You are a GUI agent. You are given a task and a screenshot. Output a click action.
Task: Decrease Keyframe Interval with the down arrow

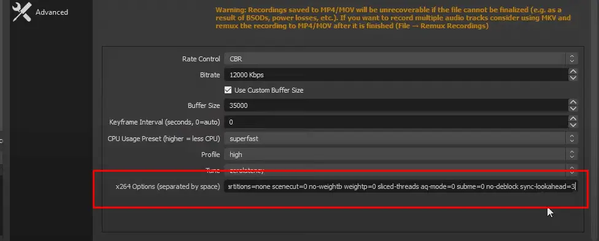pos(573,125)
